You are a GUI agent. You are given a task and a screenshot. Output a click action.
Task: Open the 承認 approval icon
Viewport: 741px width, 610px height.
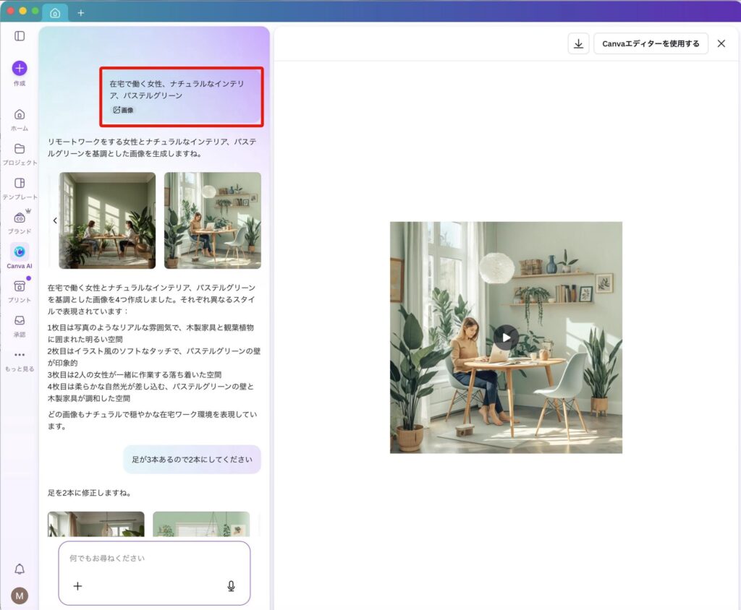[x=19, y=321]
